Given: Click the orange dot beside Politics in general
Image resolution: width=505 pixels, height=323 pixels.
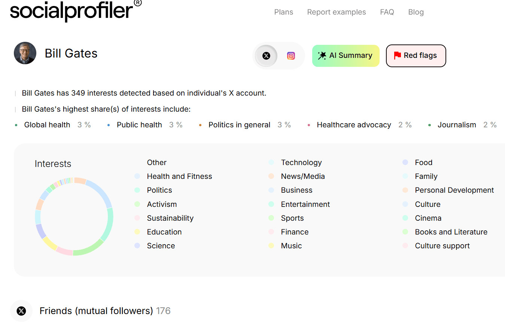Looking at the screenshot, I should pos(200,125).
